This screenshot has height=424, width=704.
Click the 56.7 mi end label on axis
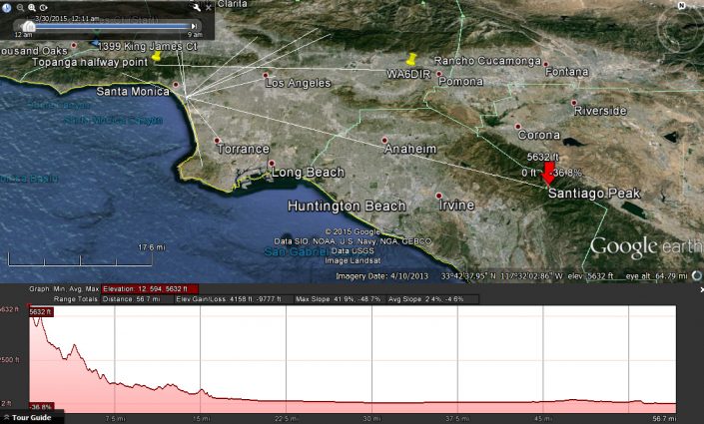[x=664, y=419]
